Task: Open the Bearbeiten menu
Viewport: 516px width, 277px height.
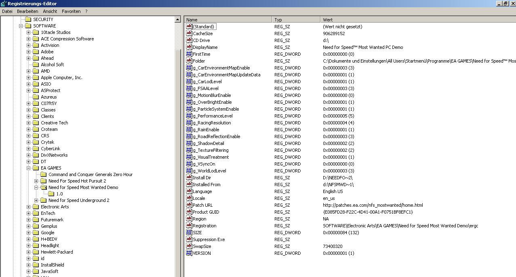Action: pos(27,11)
